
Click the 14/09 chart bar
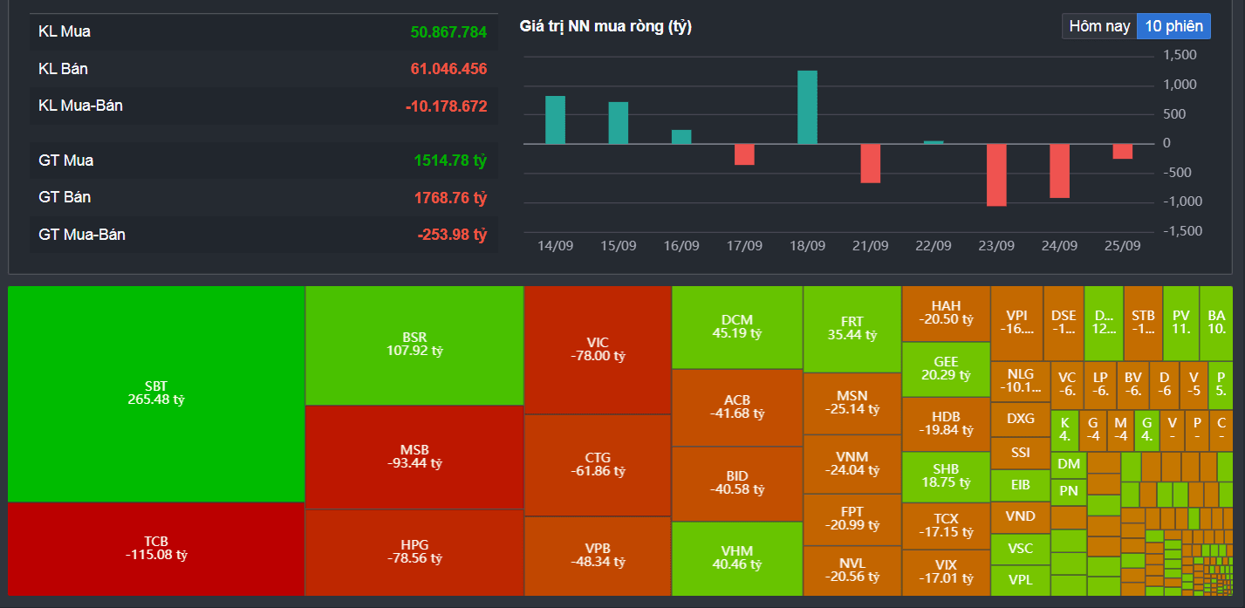point(555,120)
